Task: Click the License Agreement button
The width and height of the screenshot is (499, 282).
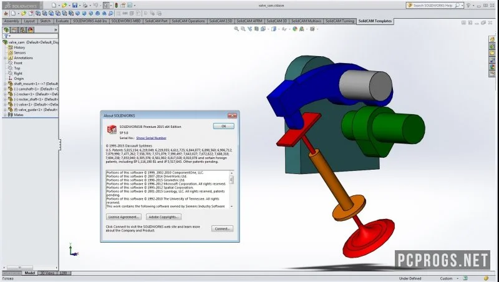Action: pos(124,216)
